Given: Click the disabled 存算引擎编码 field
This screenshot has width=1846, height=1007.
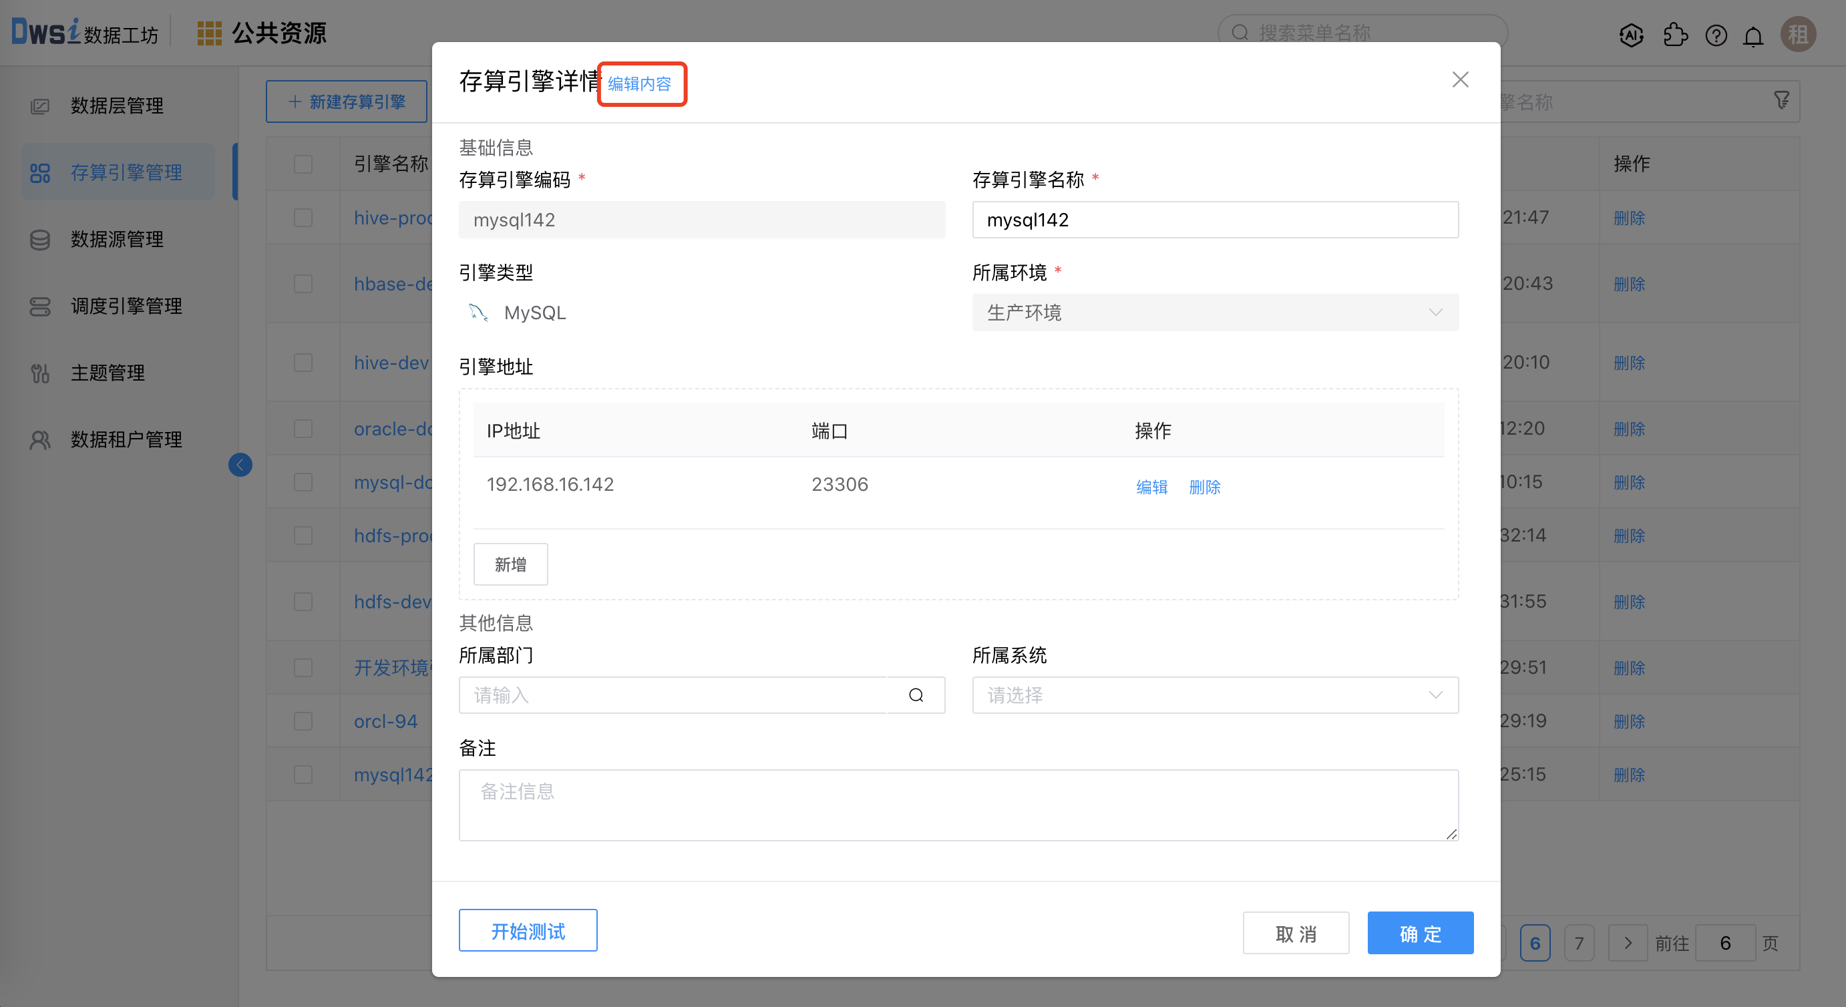Looking at the screenshot, I should click(x=701, y=219).
